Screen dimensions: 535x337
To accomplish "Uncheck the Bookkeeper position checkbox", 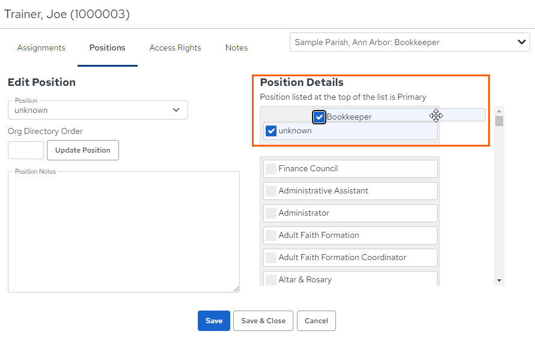I will tap(319, 117).
